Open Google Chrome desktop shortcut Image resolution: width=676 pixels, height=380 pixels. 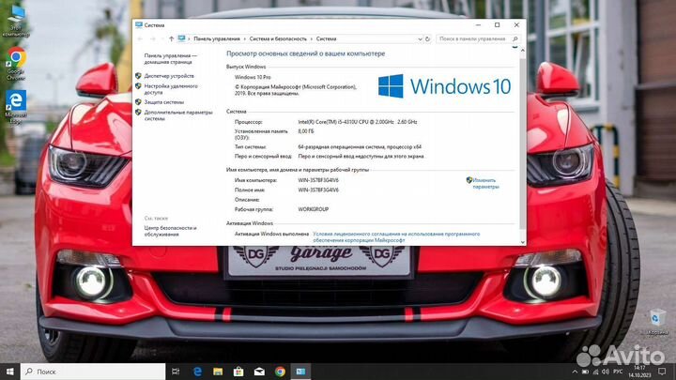click(x=16, y=64)
